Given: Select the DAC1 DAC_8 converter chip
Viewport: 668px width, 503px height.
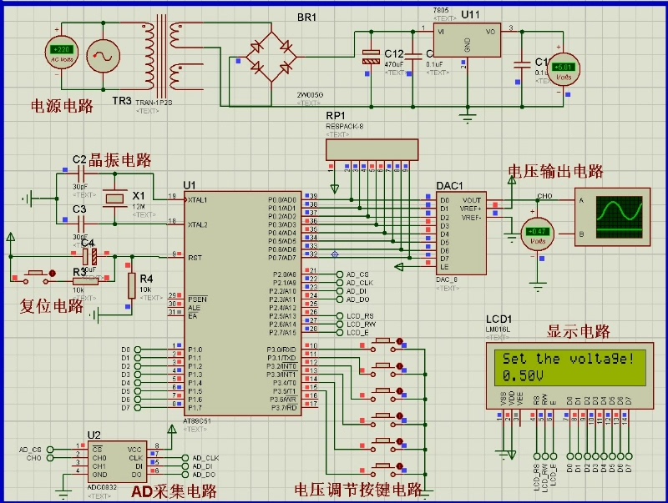Looking at the screenshot, I should (x=461, y=233).
